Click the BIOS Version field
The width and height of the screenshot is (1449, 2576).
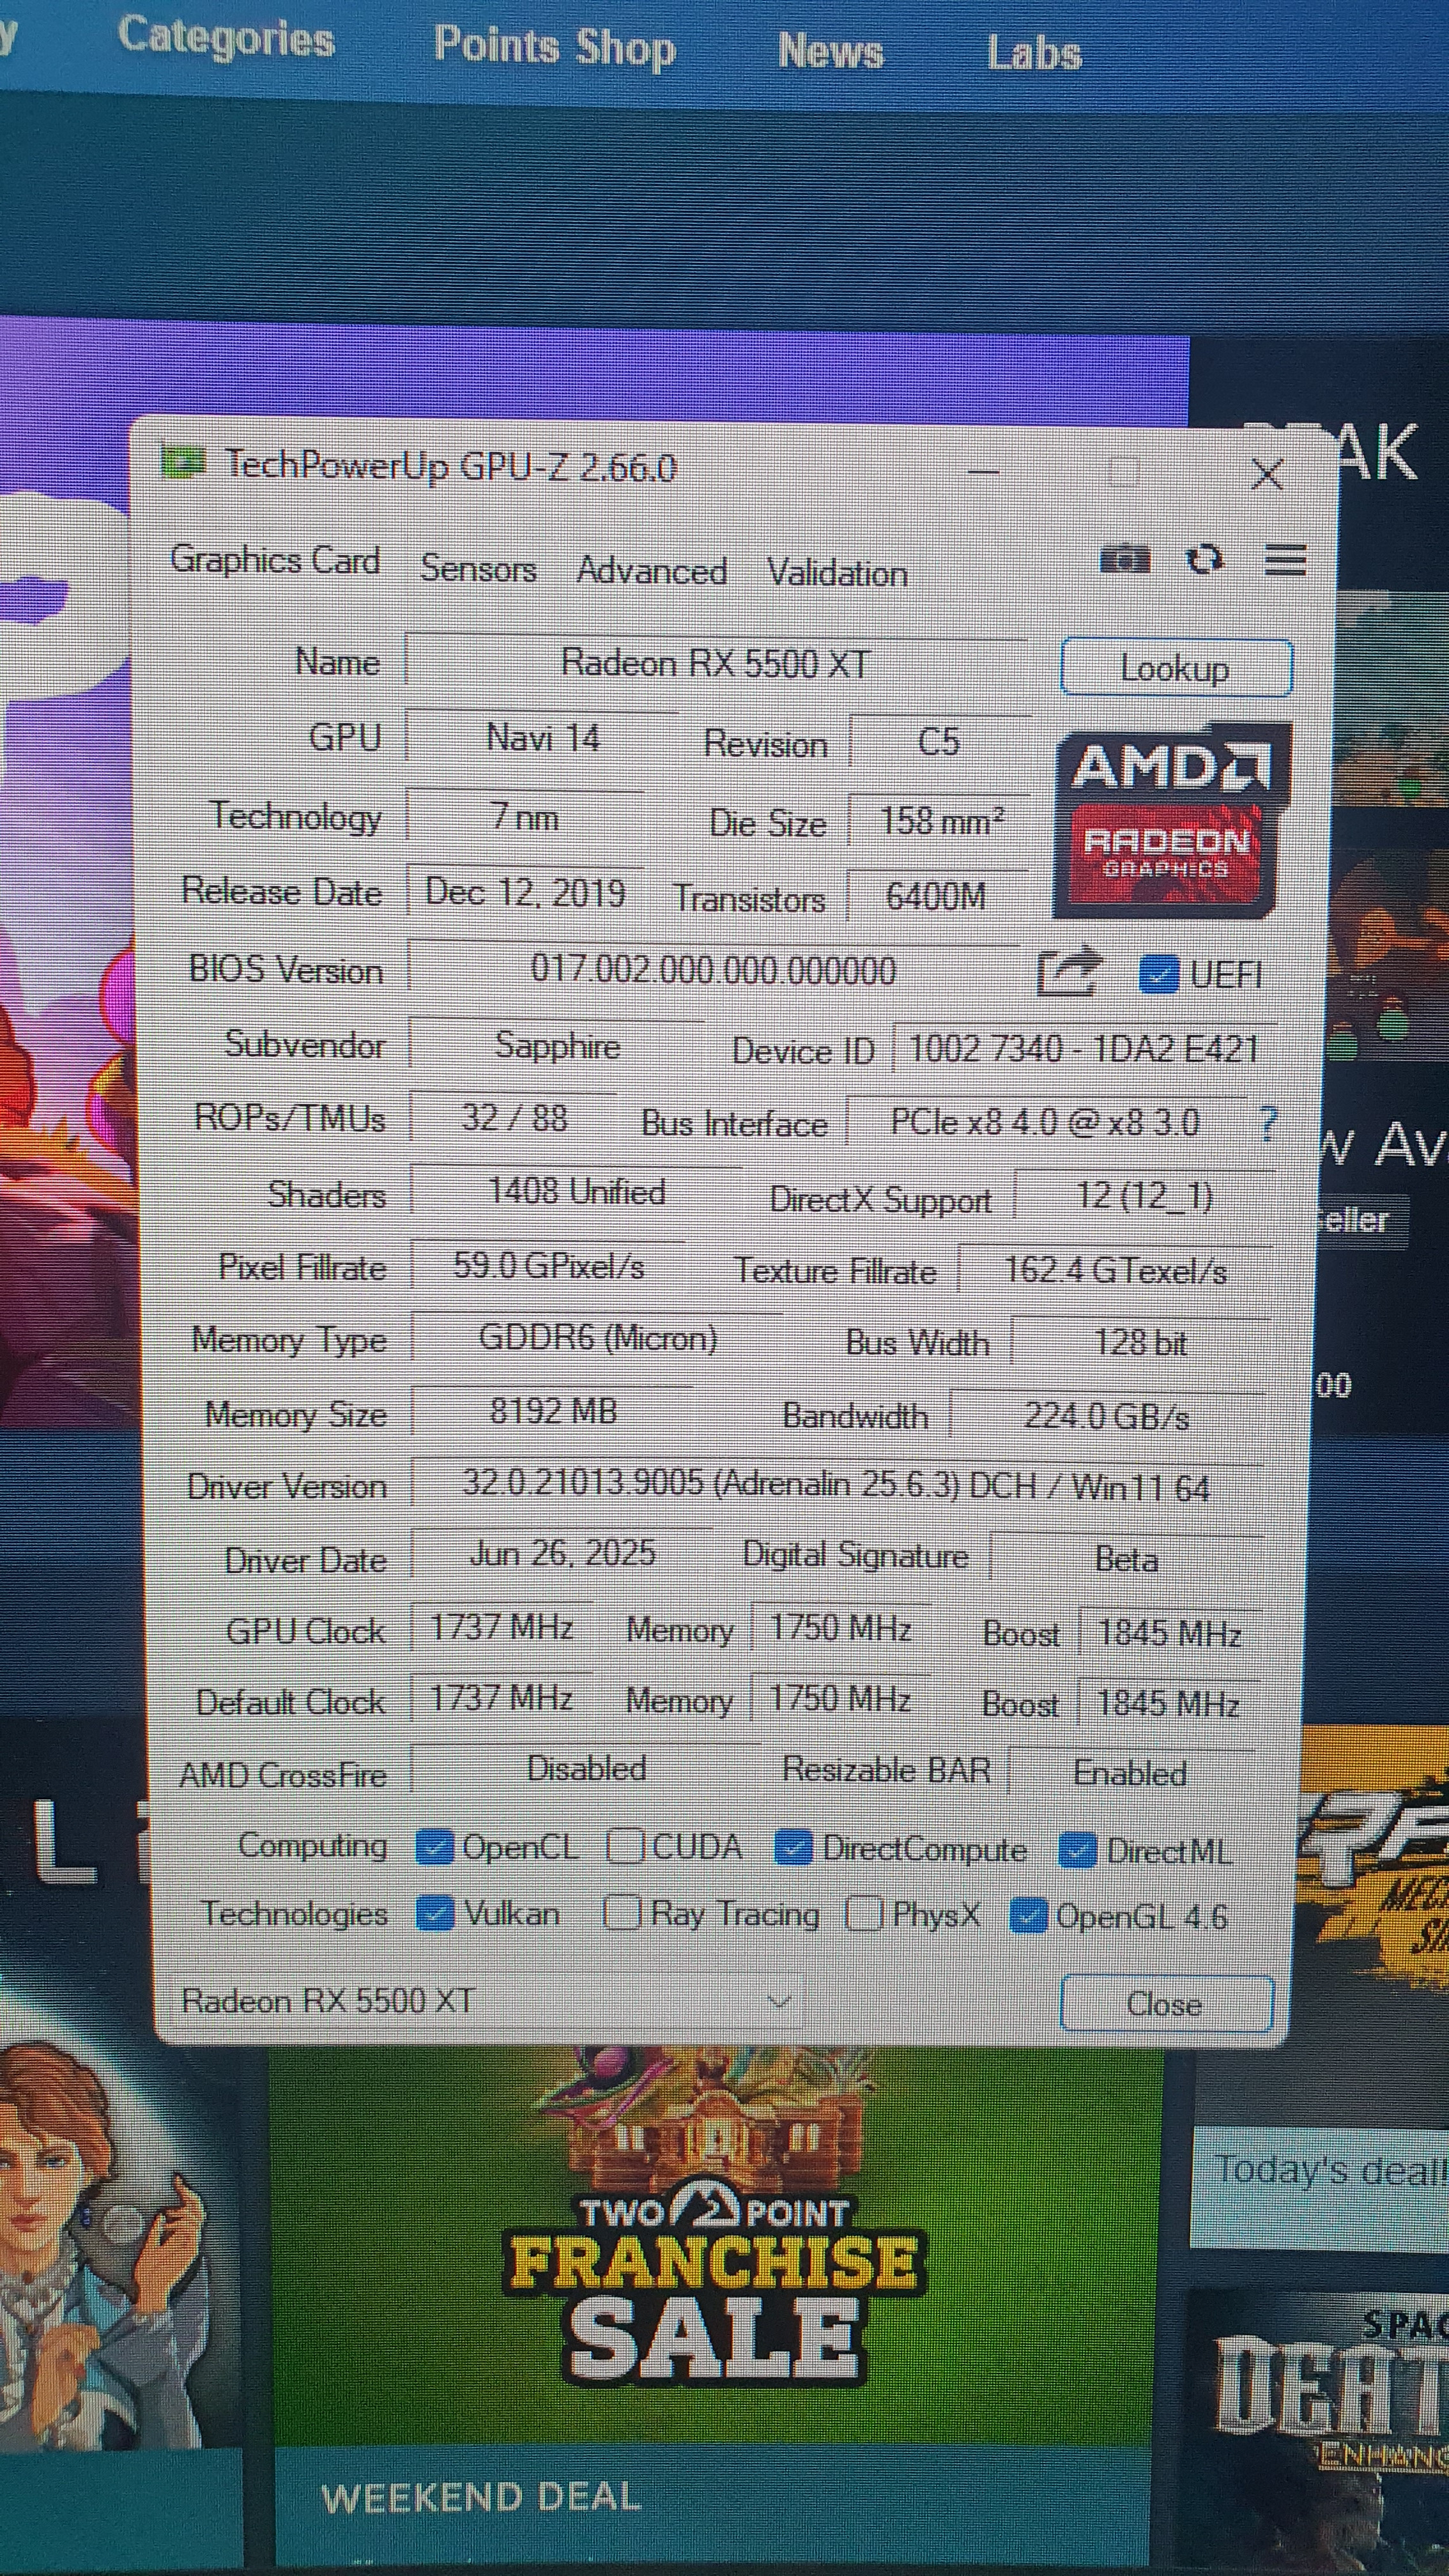tap(713, 969)
